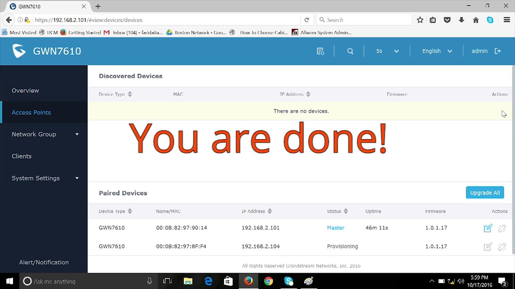Open the Inbox (104) bookmark
The height and width of the screenshot is (289, 515).
(133, 33)
